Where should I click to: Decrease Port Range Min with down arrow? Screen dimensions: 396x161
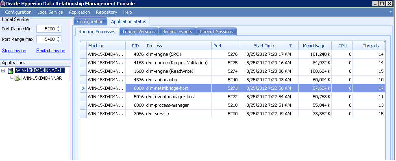tap(59, 31)
